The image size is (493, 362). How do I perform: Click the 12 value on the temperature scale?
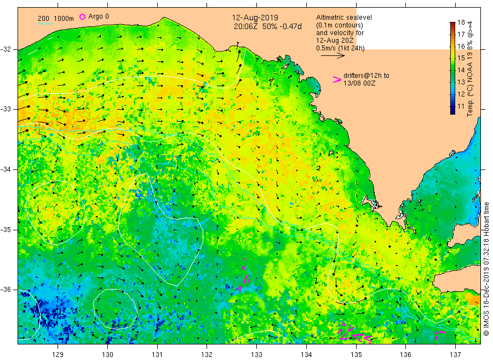pyautogui.click(x=461, y=94)
